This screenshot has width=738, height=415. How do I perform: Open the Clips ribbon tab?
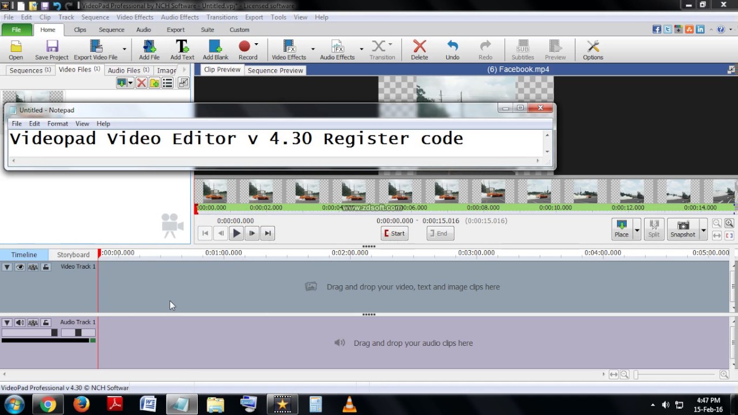(80, 30)
